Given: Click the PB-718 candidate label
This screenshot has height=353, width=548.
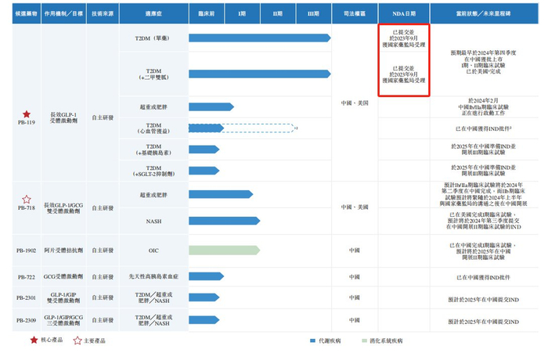Looking at the screenshot, I should tap(27, 207).
